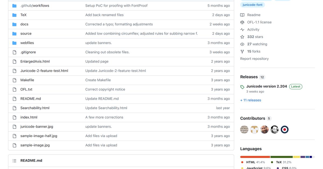The height and width of the screenshot is (169, 323).
Task: Open the first contributor avatar
Action: click(x=244, y=129)
